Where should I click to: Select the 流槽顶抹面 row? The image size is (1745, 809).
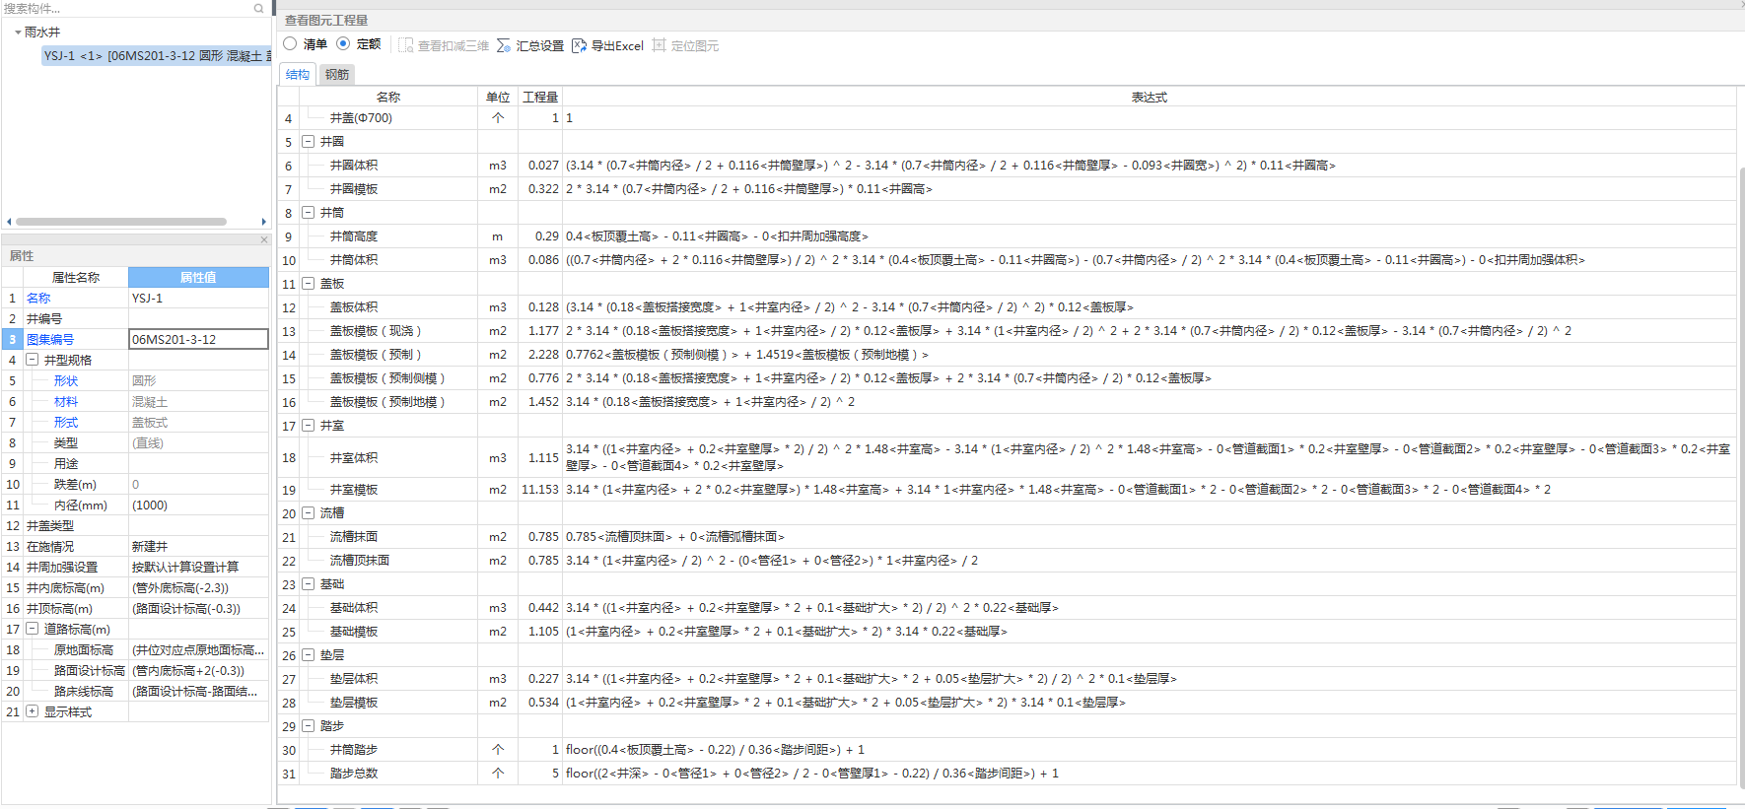1007,561
